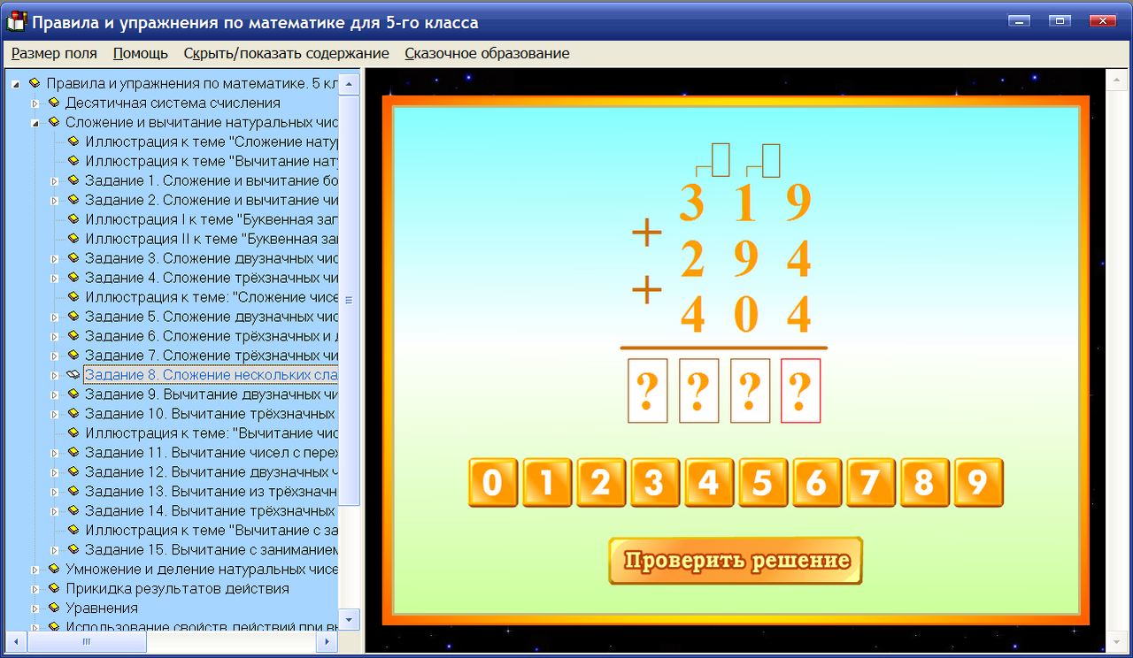Click the orange digit 8 tile
The image size is (1133, 658).
pos(926,483)
